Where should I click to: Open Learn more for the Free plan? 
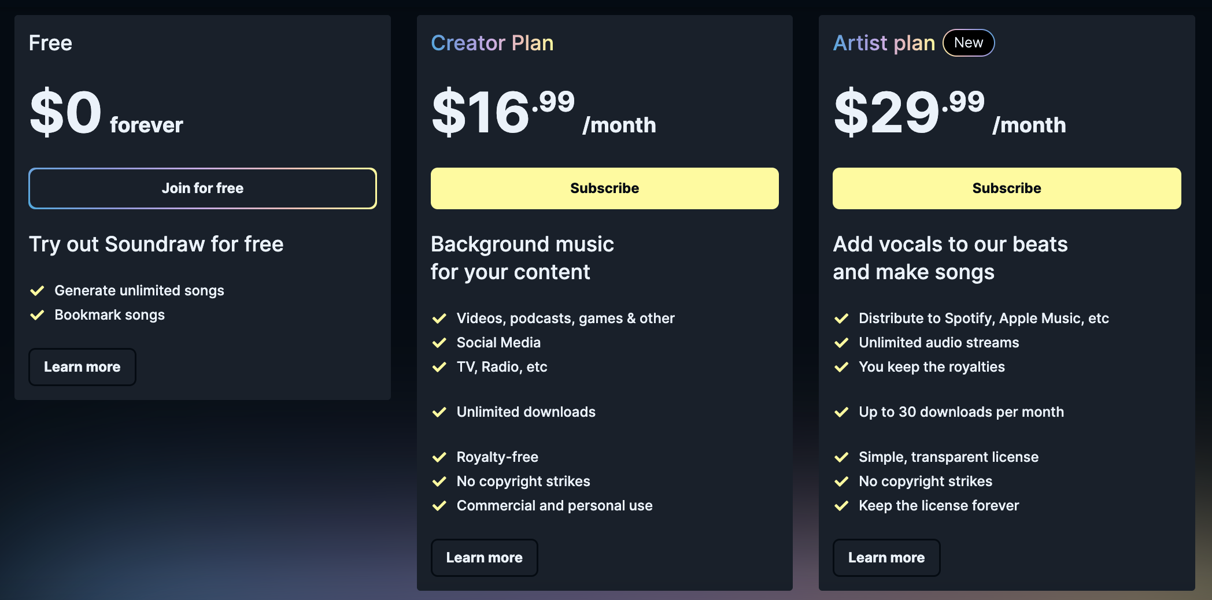82,366
